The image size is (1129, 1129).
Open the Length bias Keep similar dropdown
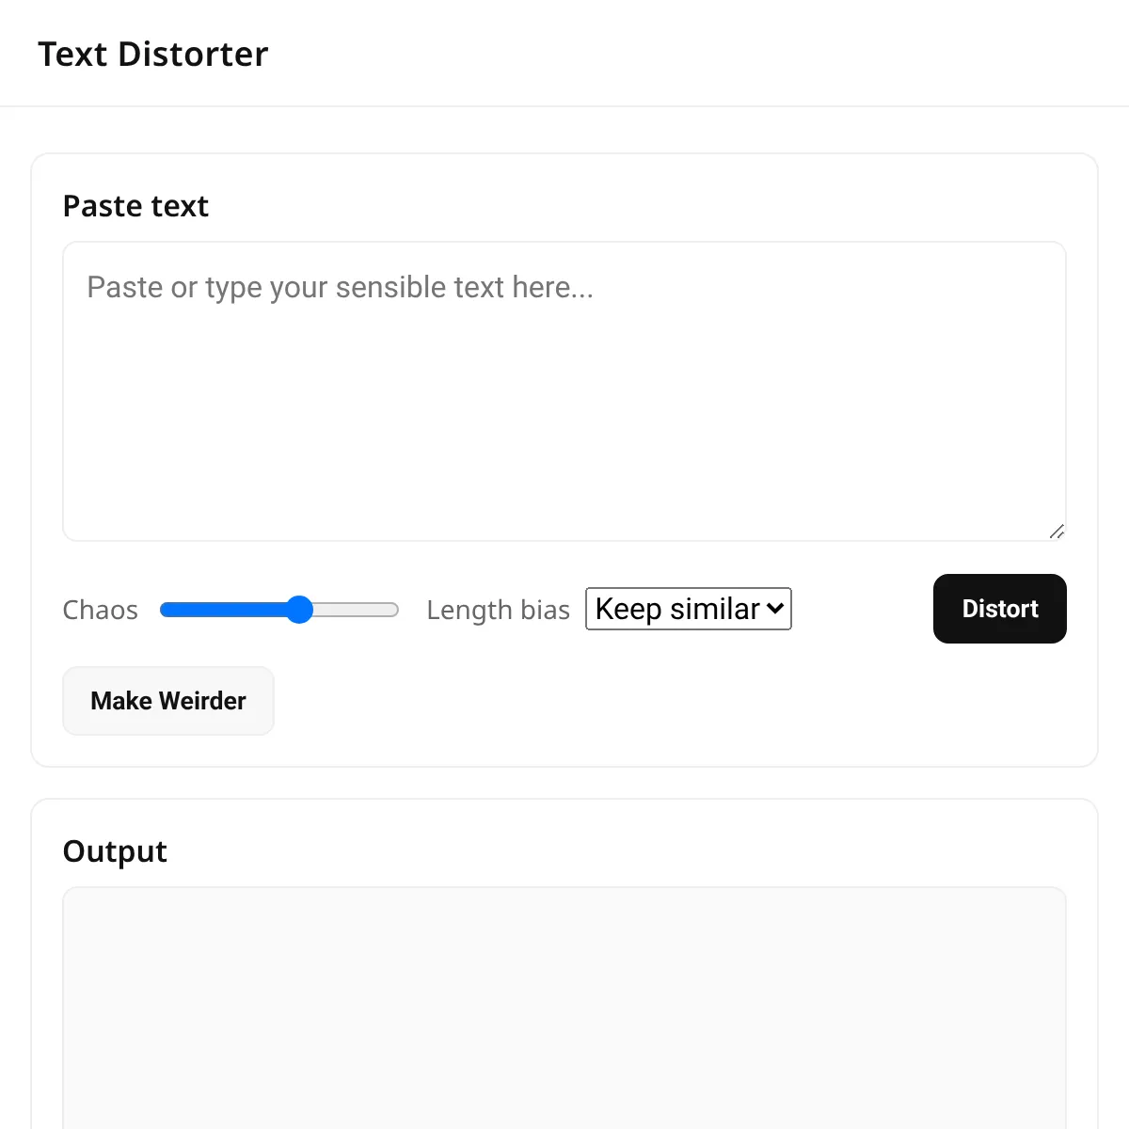click(689, 609)
